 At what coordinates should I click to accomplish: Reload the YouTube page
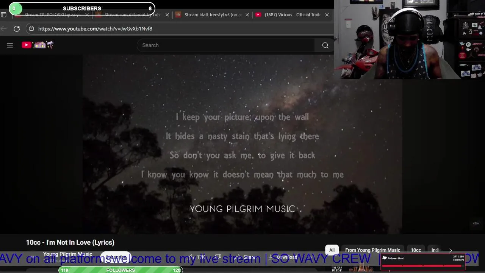pyautogui.click(x=17, y=29)
